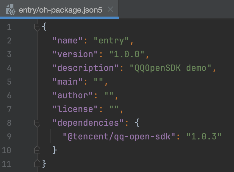Click line number 9 in the gutter
The image size is (234, 172).
pyautogui.click(x=9, y=137)
